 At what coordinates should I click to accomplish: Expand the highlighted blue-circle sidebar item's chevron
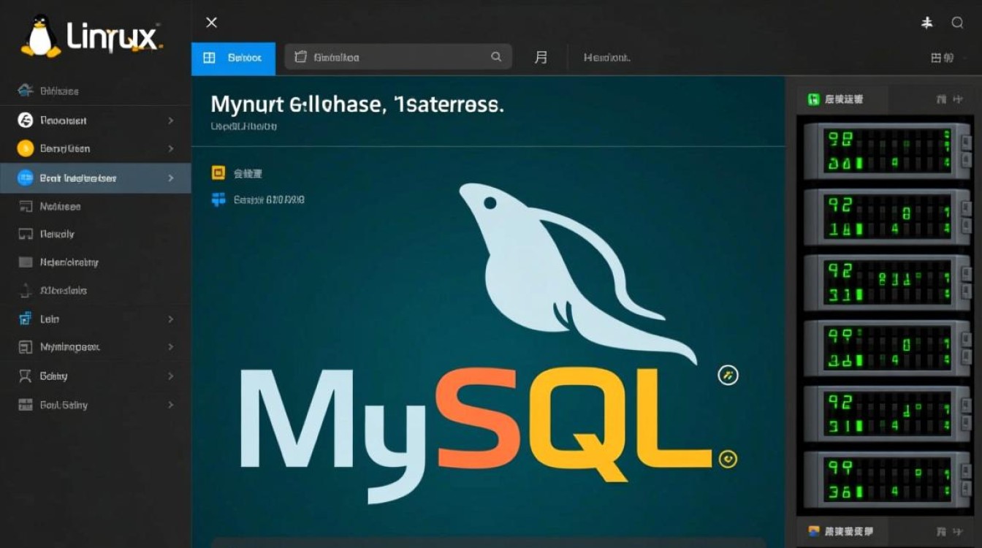[170, 178]
